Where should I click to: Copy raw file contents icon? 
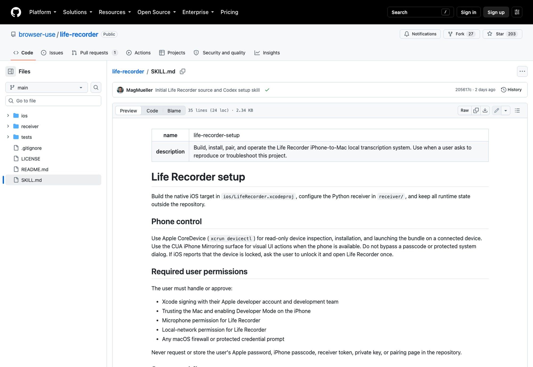click(x=476, y=111)
